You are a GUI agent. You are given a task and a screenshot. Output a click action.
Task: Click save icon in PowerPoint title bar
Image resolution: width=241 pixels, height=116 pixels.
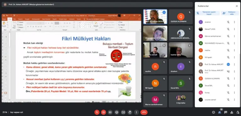(x=4, y=15)
